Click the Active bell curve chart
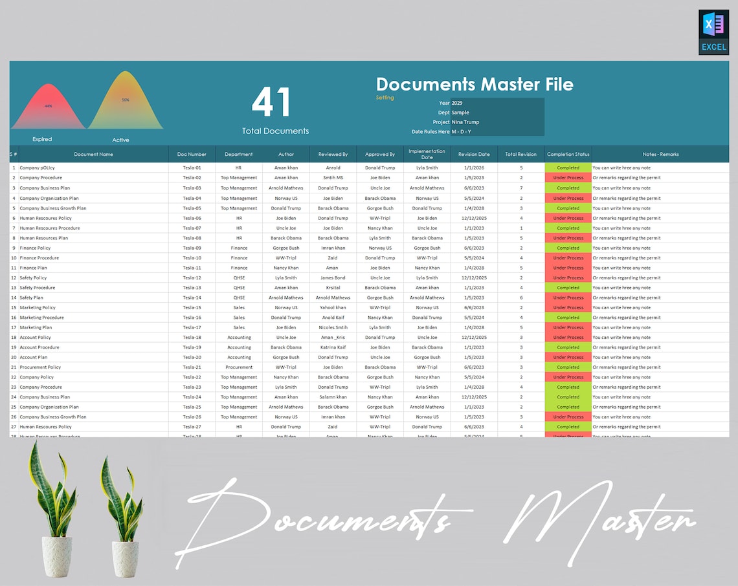Viewport: 738px width, 586px height. point(125,100)
